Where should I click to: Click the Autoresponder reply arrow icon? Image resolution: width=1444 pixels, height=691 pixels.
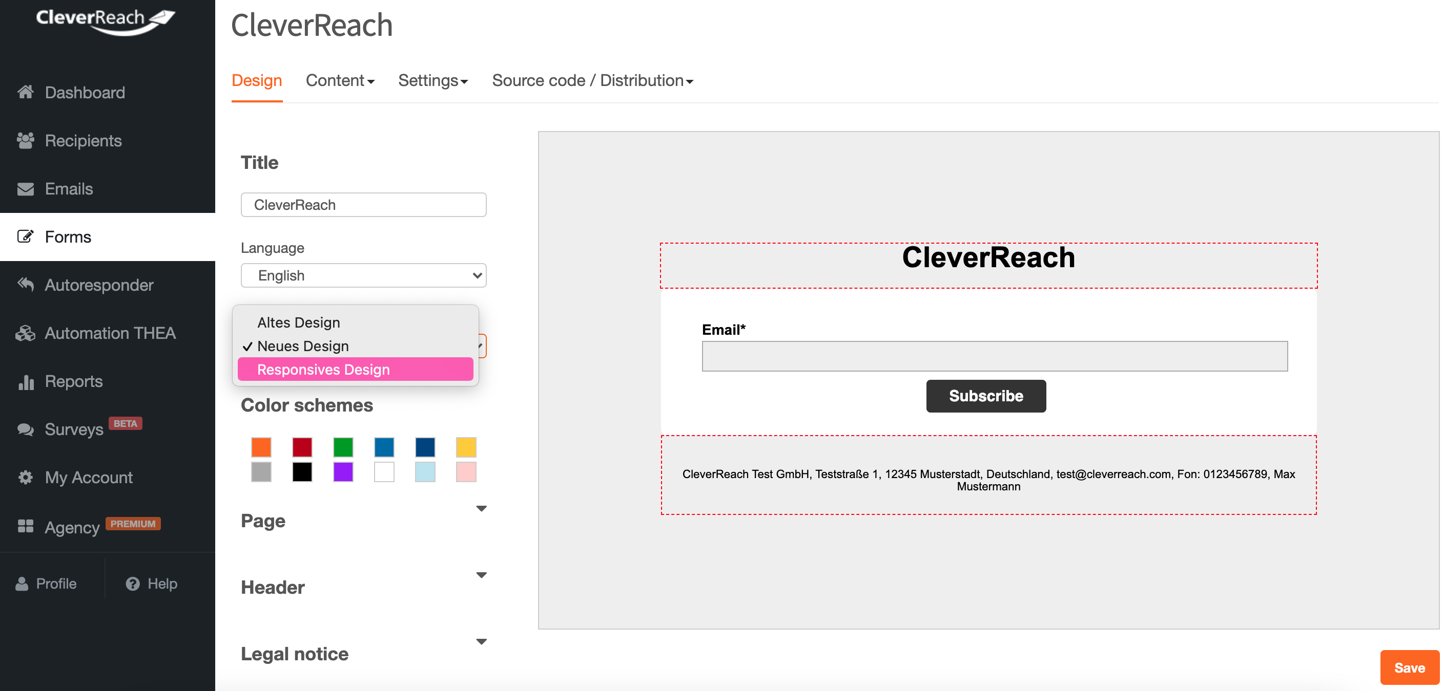click(x=25, y=285)
